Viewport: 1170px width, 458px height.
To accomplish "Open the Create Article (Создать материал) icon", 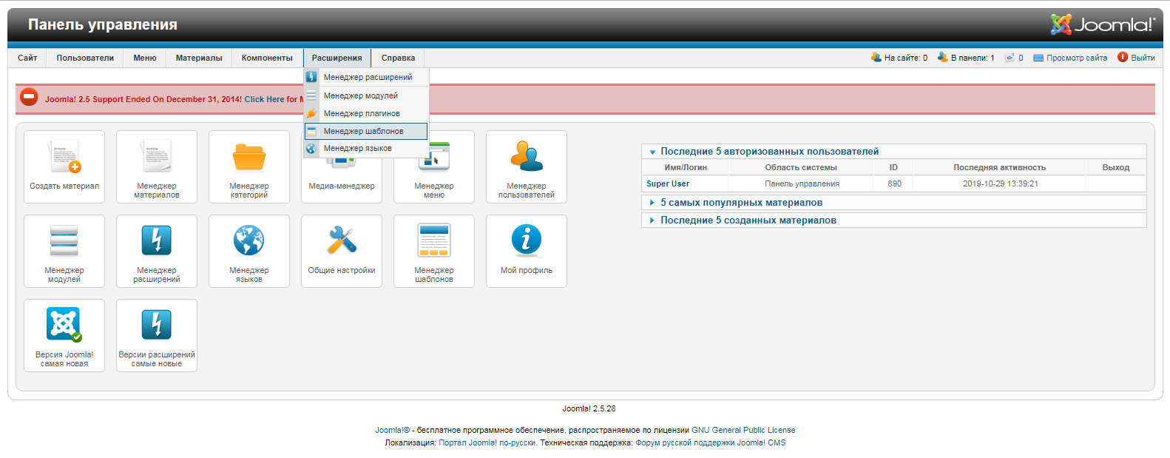I will click(64, 158).
